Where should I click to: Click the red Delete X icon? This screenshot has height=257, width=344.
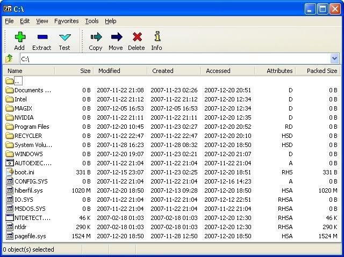point(137,37)
